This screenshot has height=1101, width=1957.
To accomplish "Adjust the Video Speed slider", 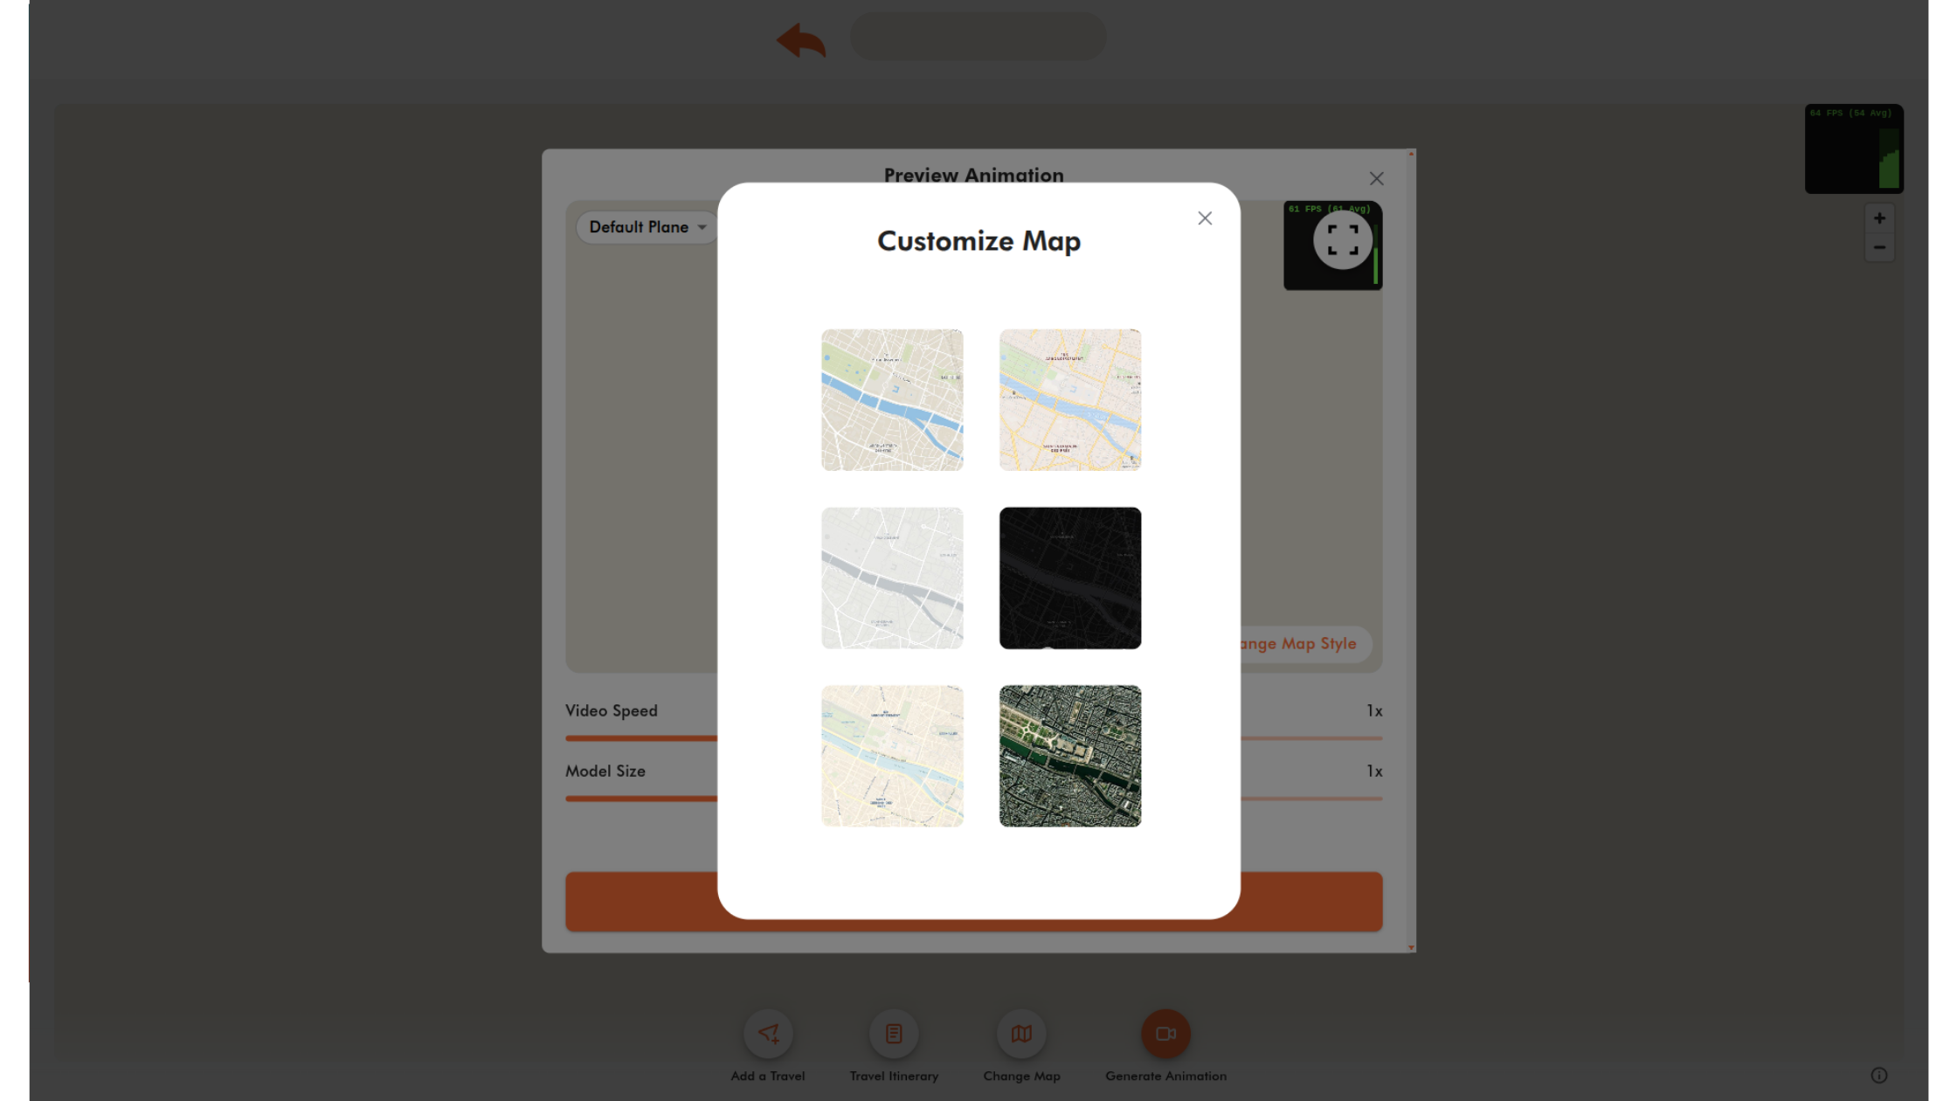I will [973, 738].
